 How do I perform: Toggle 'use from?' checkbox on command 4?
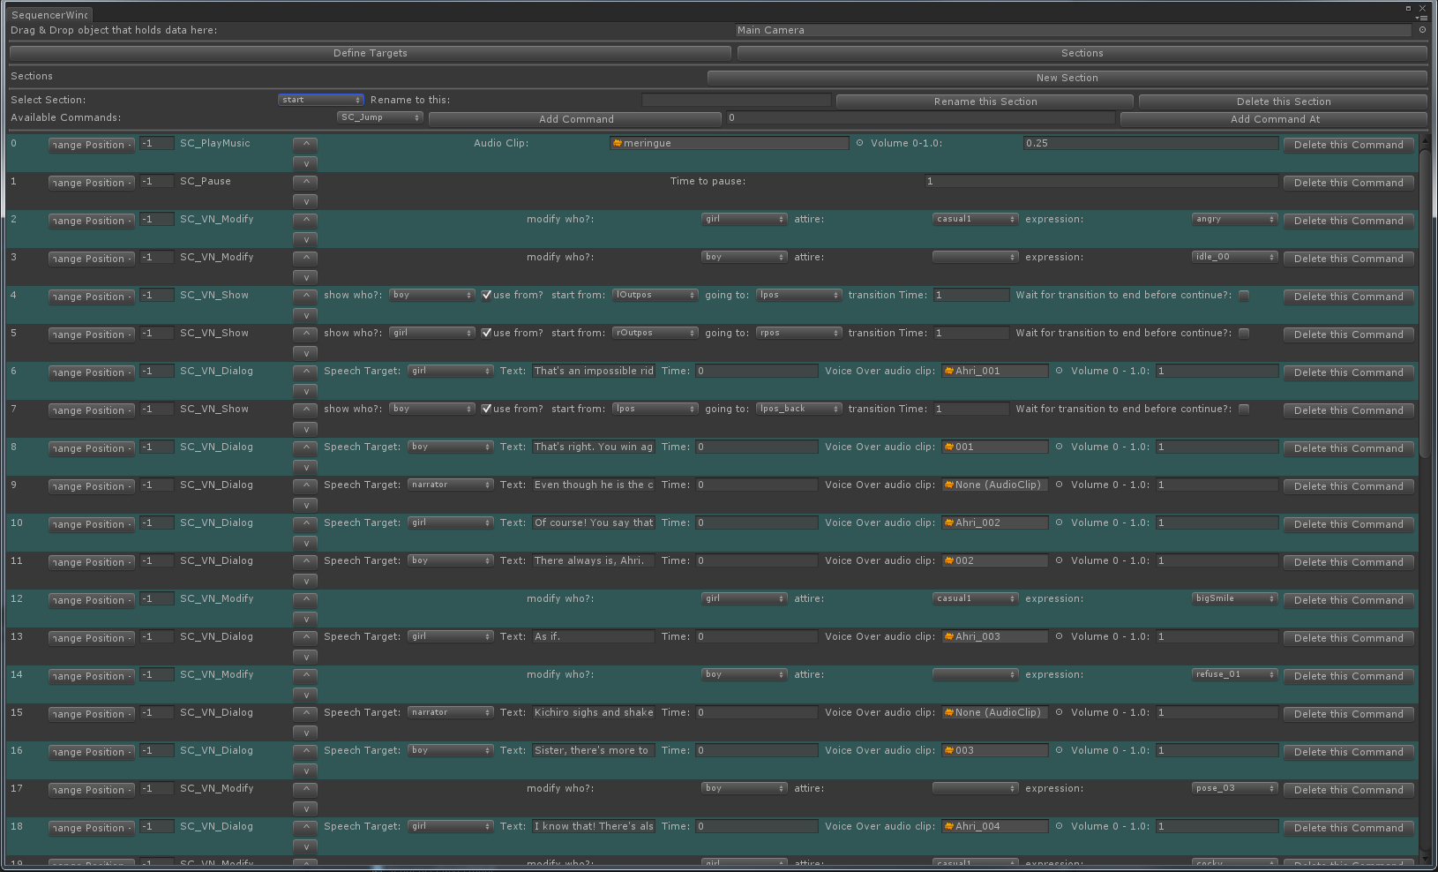point(486,296)
